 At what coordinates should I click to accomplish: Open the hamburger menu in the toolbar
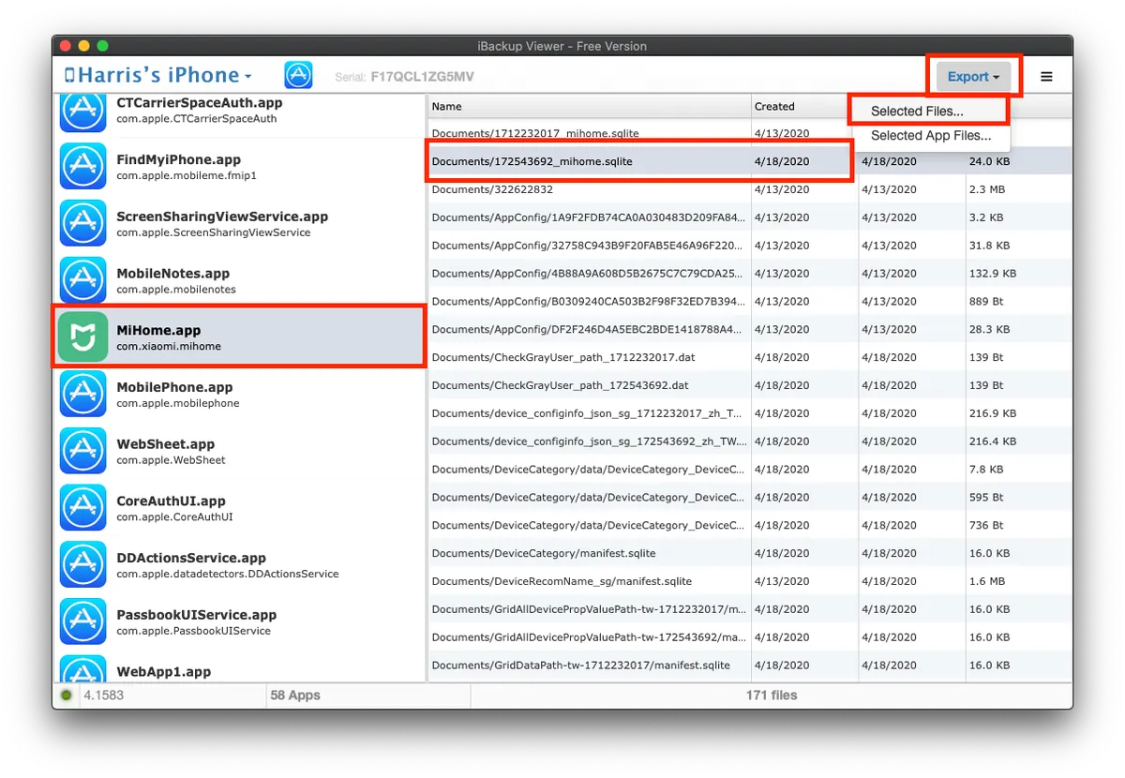1046,76
